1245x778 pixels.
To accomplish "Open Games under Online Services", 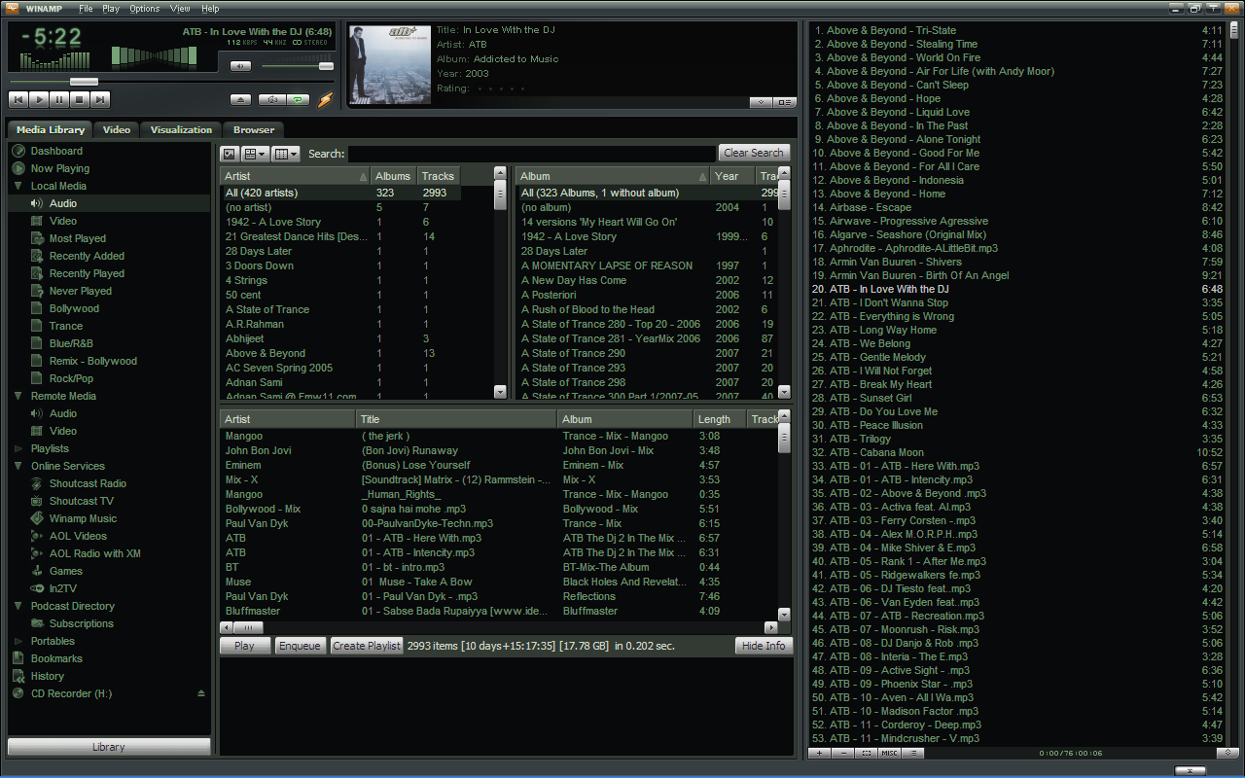I will click(x=66, y=571).
